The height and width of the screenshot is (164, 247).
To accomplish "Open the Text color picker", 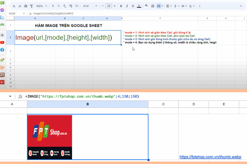I will [139, 6].
